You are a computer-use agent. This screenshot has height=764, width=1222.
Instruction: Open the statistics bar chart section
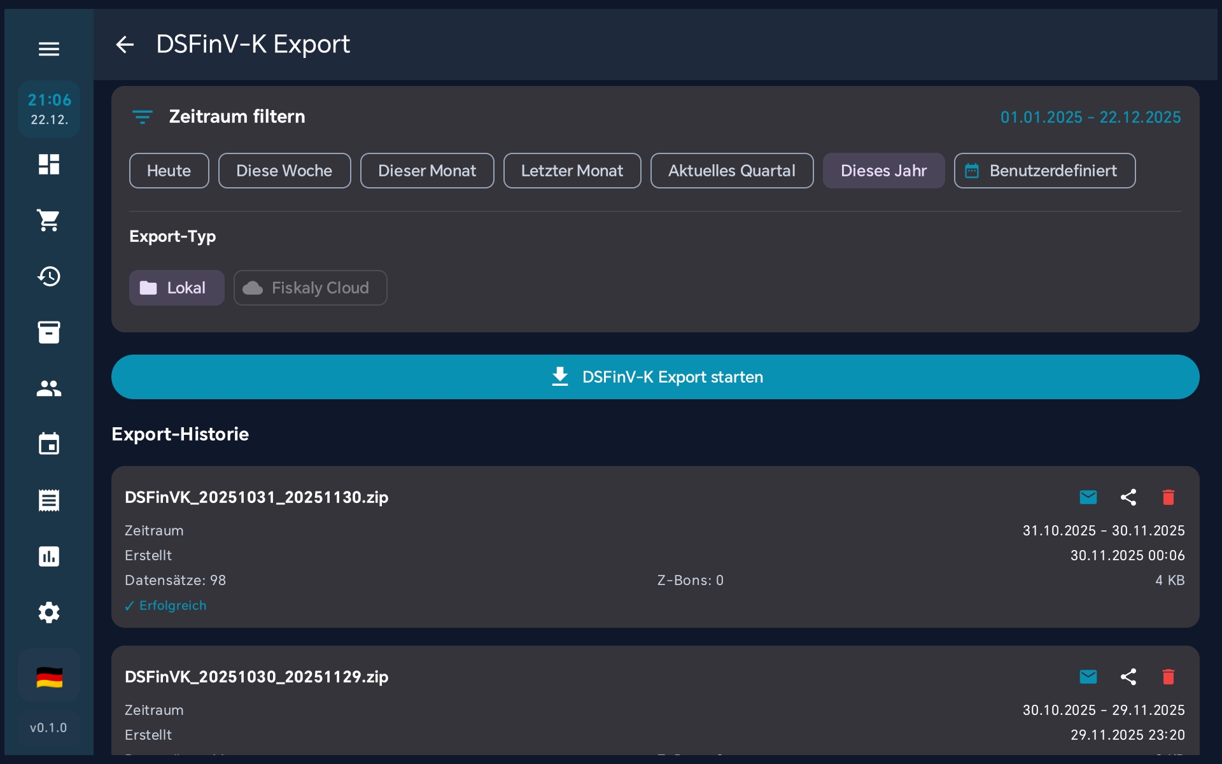(x=49, y=556)
